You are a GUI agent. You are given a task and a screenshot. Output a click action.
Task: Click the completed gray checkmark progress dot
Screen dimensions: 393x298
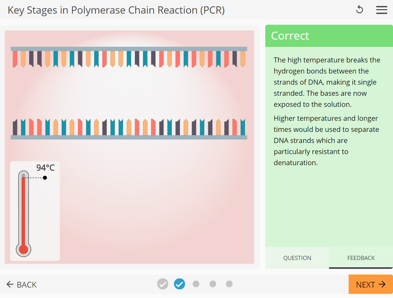click(163, 284)
